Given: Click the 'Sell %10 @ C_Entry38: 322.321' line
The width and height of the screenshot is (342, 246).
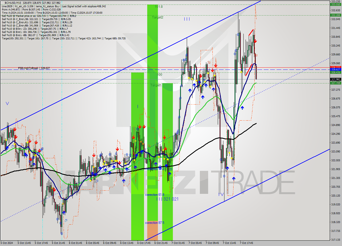Looking at the screenshot, I should pos(36,19).
